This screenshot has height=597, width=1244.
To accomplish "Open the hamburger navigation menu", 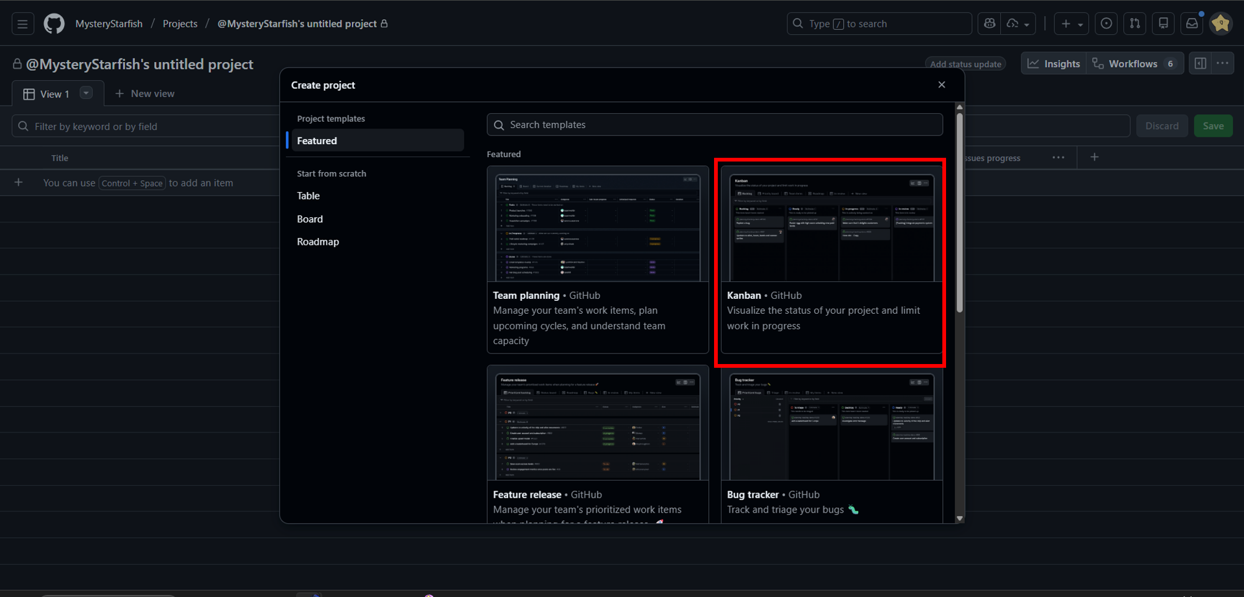I will coord(22,24).
